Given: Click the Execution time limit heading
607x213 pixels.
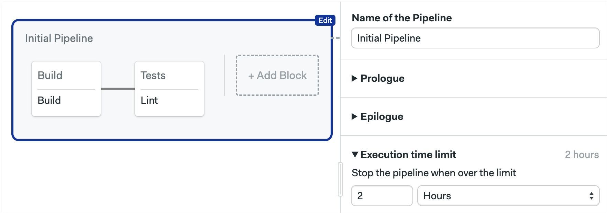Looking at the screenshot, I should coord(408,155).
